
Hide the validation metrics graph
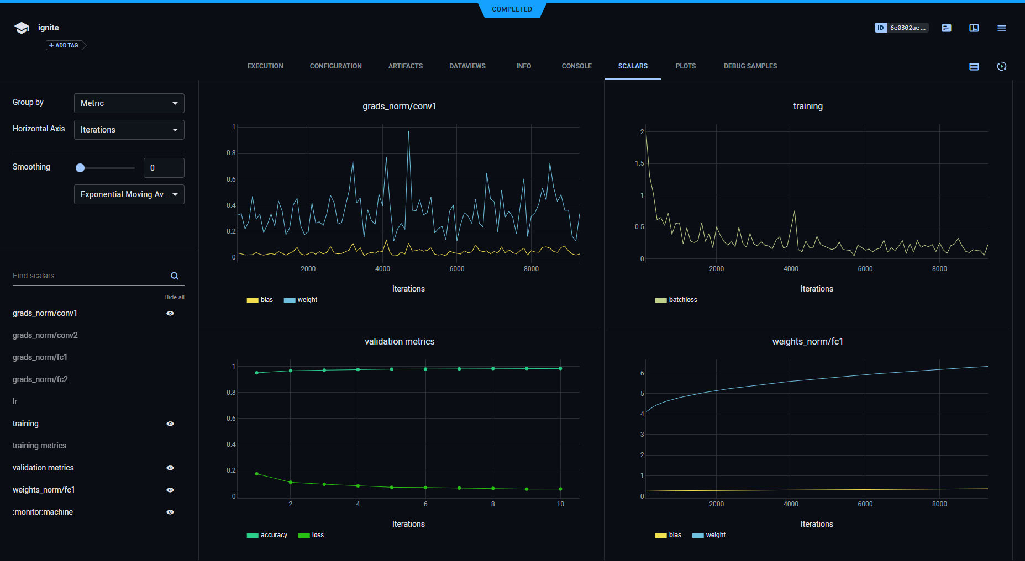coord(170,468)
